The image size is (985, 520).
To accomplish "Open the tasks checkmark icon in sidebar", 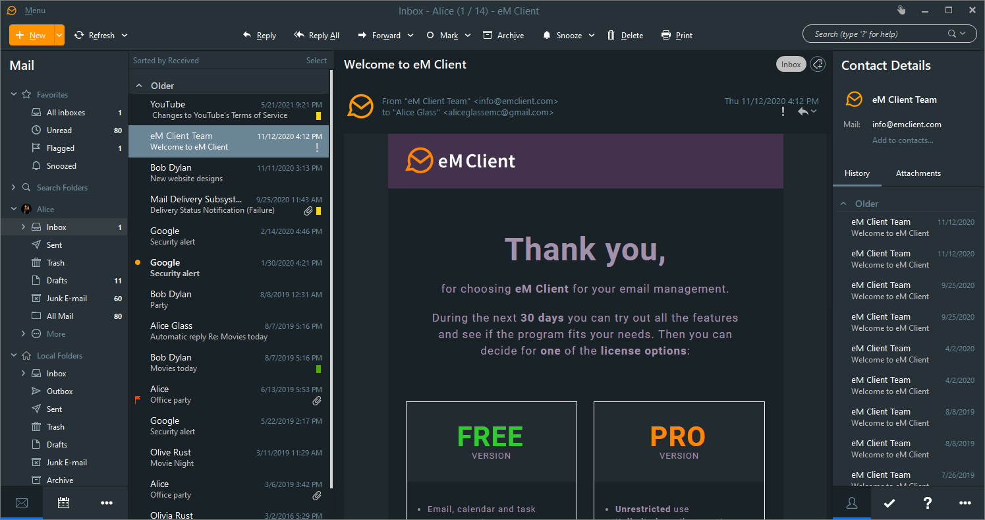I will point(889,503).
